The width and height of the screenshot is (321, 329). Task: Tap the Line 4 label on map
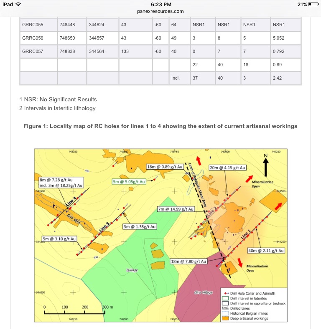pos(71,201)
